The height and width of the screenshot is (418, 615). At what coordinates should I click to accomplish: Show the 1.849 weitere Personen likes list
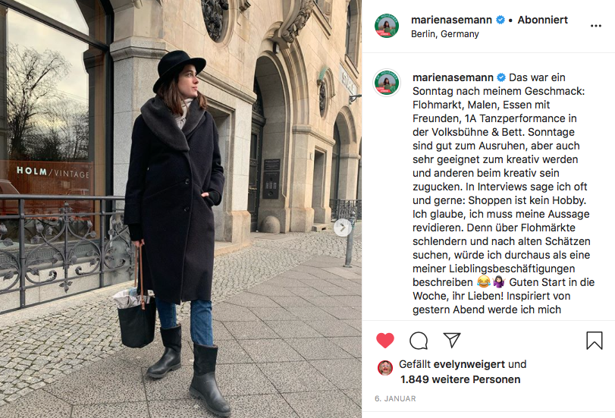coord(460,379)
